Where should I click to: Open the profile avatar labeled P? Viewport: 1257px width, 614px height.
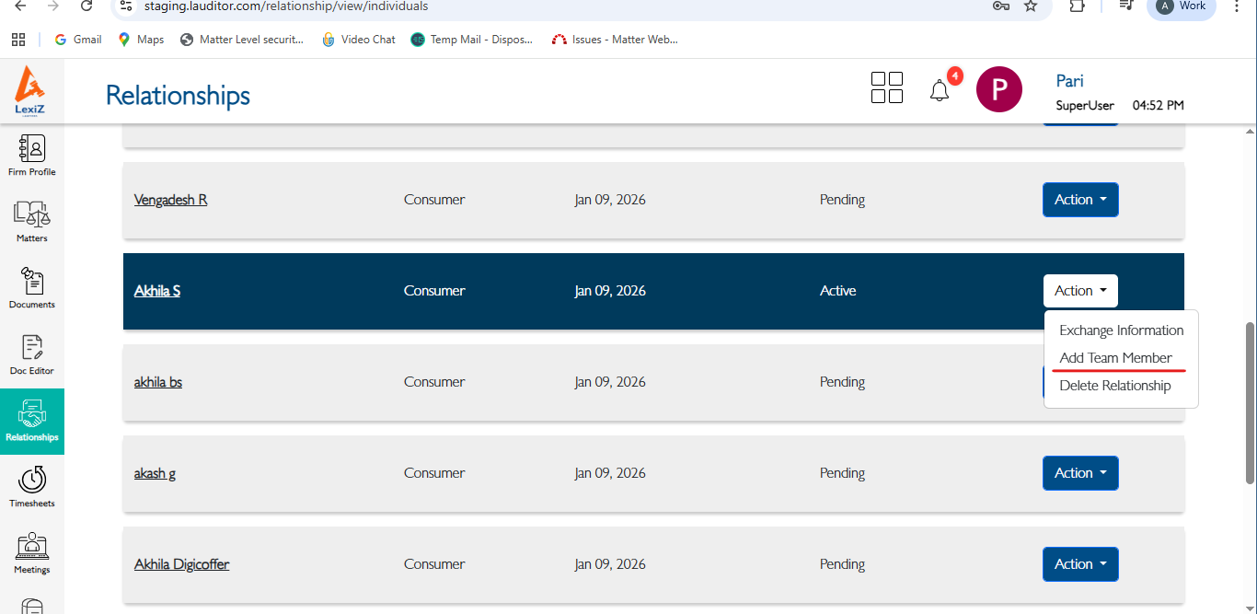pyautogui.click(x=999, y=89)
